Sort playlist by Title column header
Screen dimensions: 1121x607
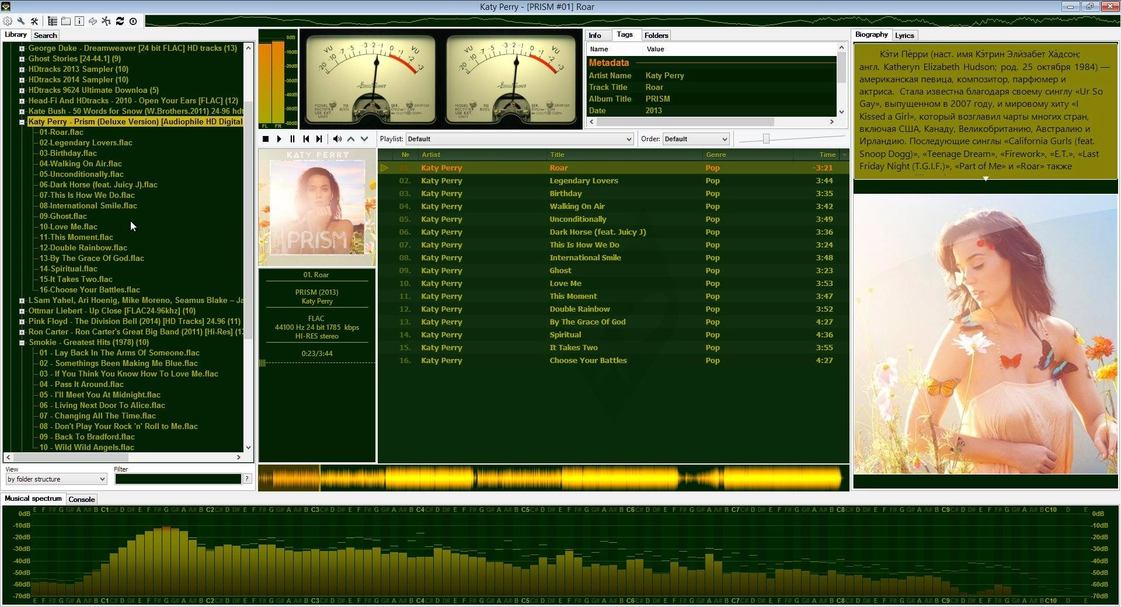(625, 155)
